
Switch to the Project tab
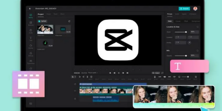pyautogui.click(x=41, y=14)
